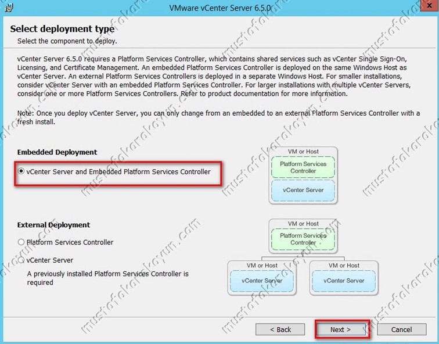
Task: Click the vCenter Server box in embedded diagram
Action: pos(303,190)
